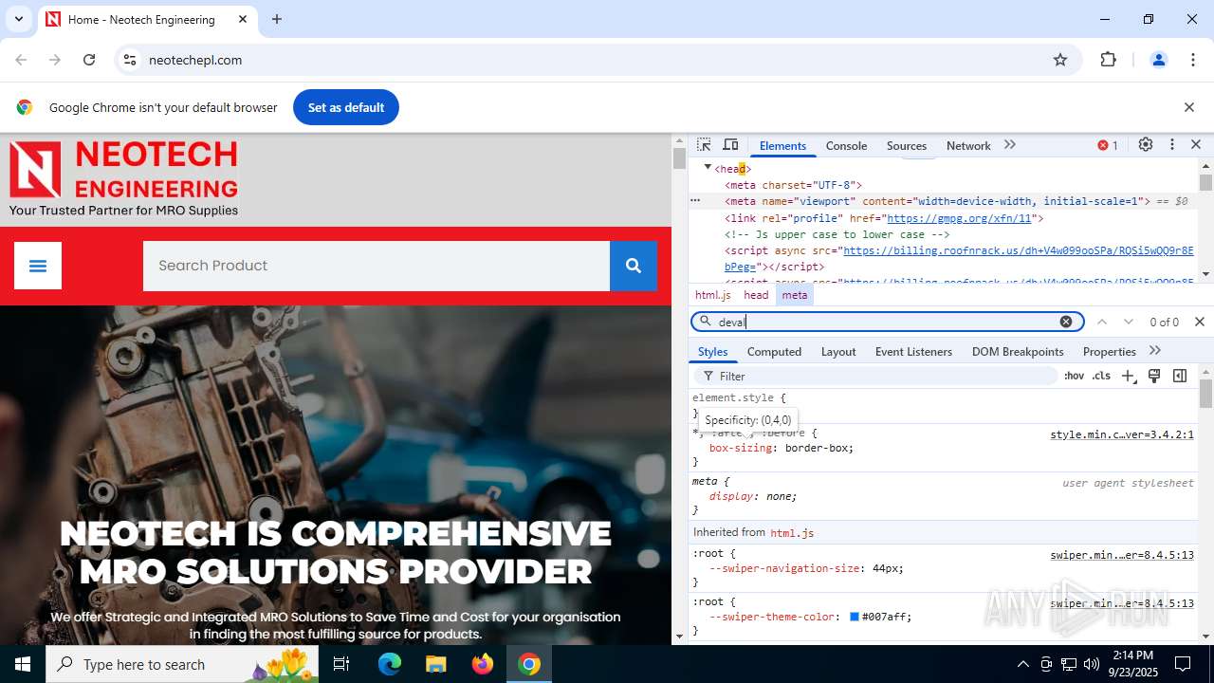The width and height of the screenshot is (1214, 683).
Task: Click the address bar URL
Action: (195, 60)
